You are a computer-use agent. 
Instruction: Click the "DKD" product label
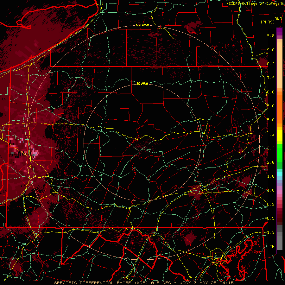tap(278, 19)
